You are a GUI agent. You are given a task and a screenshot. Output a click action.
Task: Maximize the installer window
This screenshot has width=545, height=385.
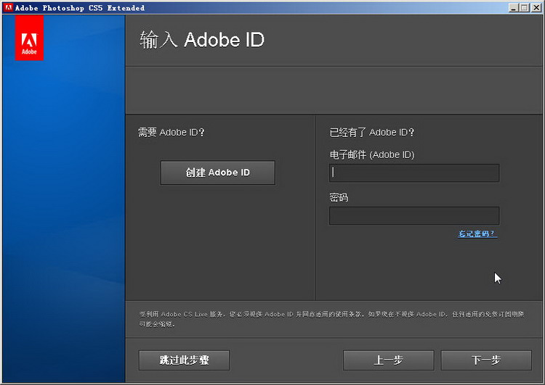click(x=525, y=8)
